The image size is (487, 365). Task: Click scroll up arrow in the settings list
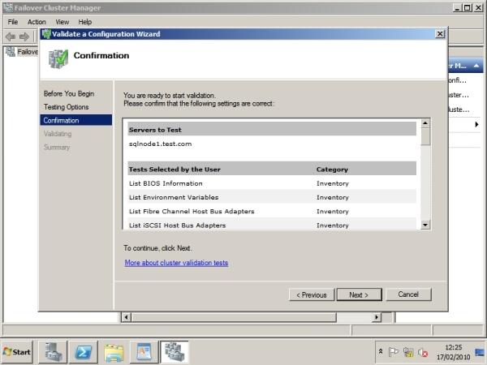pyautogui.click(x=425, y=123)
